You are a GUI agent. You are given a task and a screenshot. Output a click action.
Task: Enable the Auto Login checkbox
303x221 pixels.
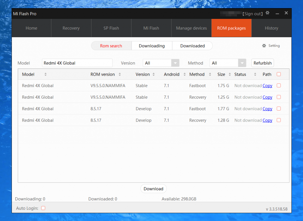click(43, 208)
